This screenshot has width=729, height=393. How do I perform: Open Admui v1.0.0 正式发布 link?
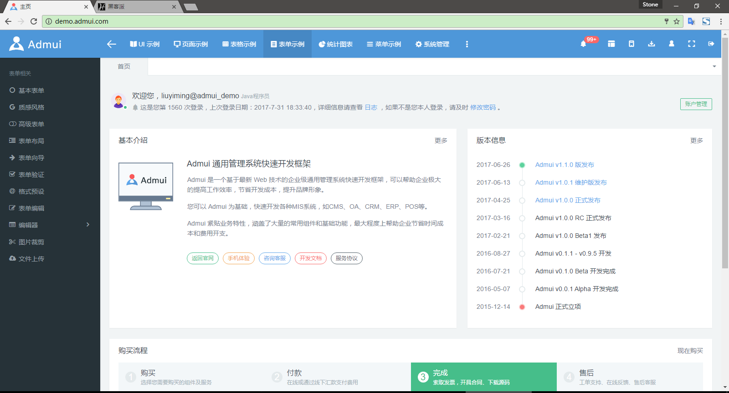click(x=568, y=200)
